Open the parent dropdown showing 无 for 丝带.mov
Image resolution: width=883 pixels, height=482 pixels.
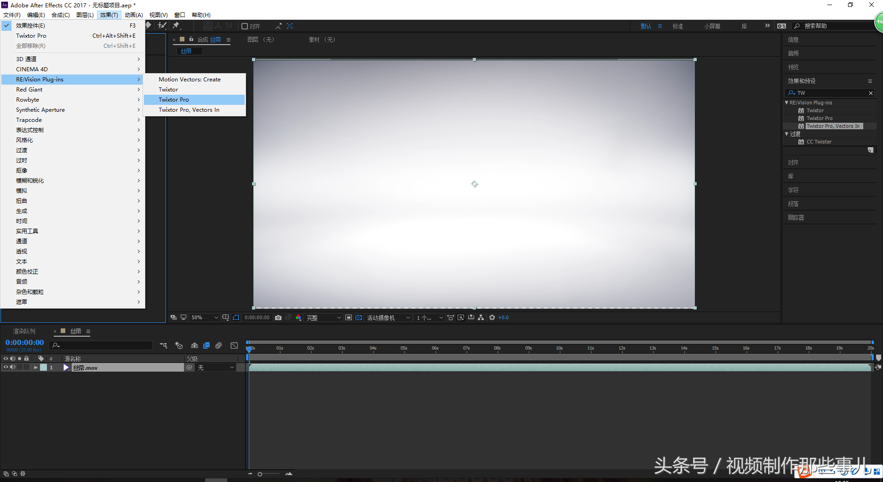point(216,367)
